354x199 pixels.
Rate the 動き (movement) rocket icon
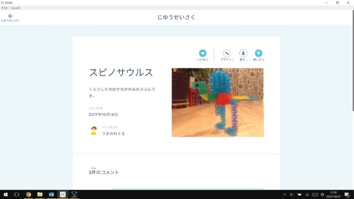point(243,53)
